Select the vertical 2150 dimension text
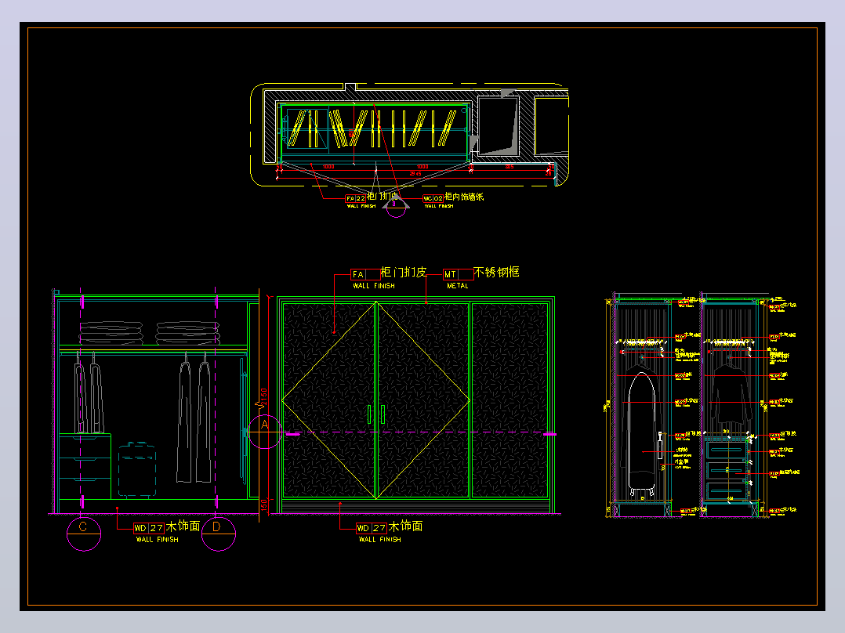The image size is (845, 633). [x=264, y=397]
